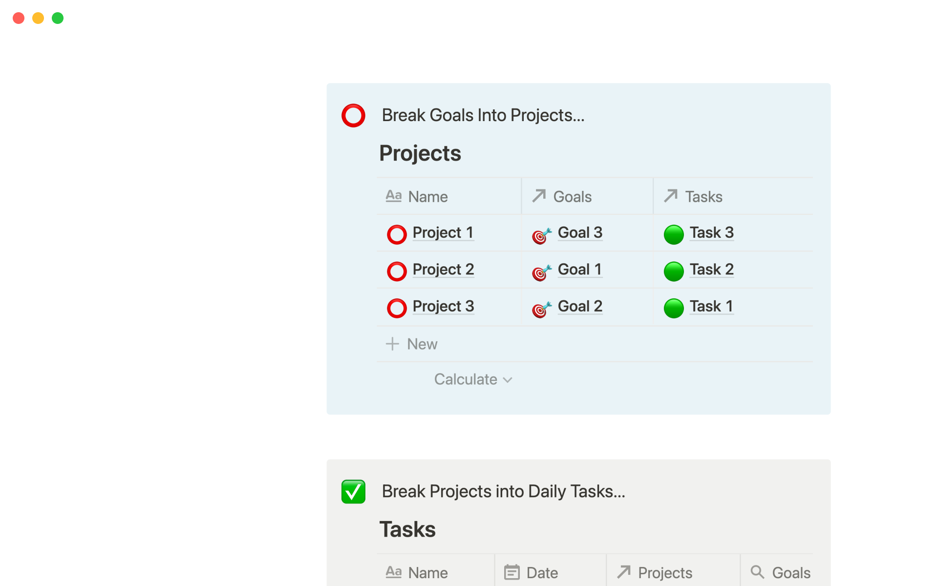Open the Projects relation column header in Tasks table

(664, 572)
